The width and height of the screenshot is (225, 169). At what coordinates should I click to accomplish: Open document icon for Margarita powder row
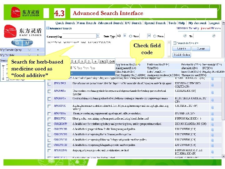(x=212, y=145)
